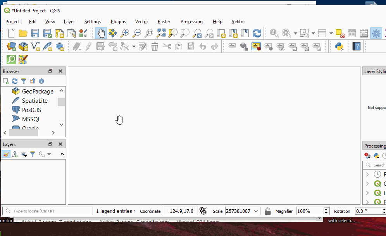Toggle the scale lock padlock
Screen dimensions: 386x236
tap(267, 211)
